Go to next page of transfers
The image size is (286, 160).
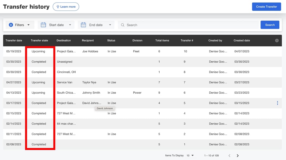pyautogui.click(x=238, y=156)
